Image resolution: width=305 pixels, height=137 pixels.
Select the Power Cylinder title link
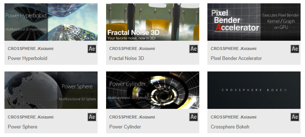coord(125,127)
